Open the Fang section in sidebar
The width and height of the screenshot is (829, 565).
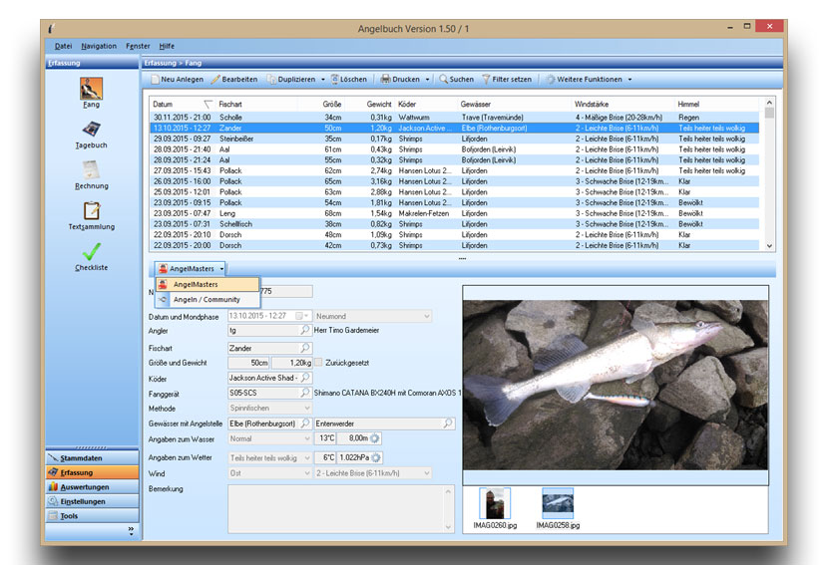tap(91, 89)
